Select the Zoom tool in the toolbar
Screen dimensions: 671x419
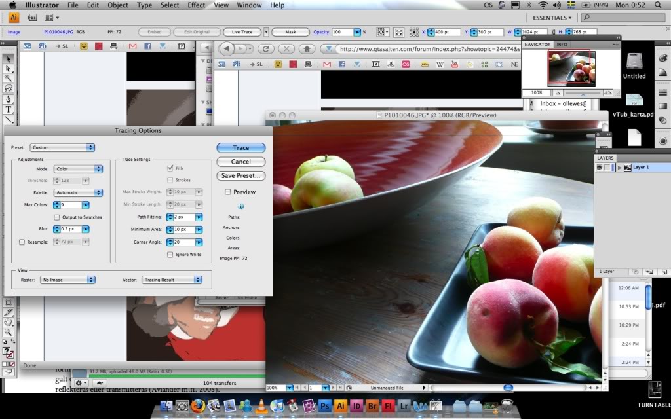tap(8, 331)
